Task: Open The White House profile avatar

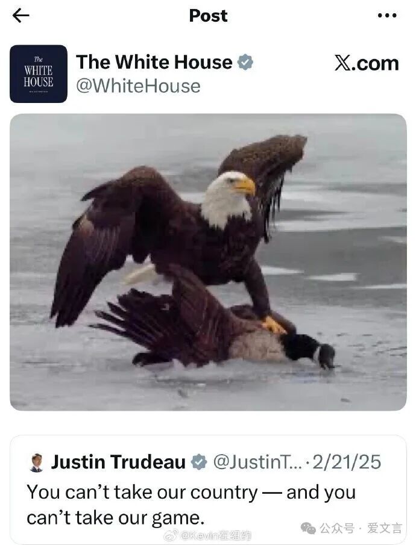Action: [x=39, y=73]
